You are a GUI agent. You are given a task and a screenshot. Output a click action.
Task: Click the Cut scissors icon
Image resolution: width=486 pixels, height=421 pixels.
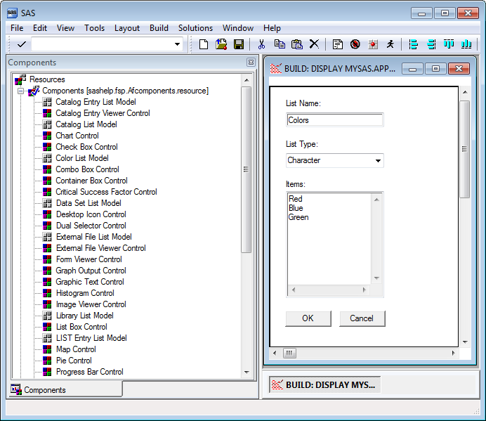(261, 44)
